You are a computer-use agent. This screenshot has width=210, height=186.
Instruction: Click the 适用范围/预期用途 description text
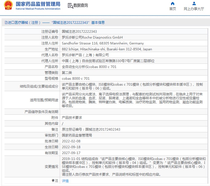point(132,100)
